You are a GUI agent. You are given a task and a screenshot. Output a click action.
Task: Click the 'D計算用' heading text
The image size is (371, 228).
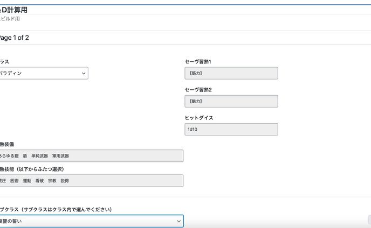tap(13, 10)
